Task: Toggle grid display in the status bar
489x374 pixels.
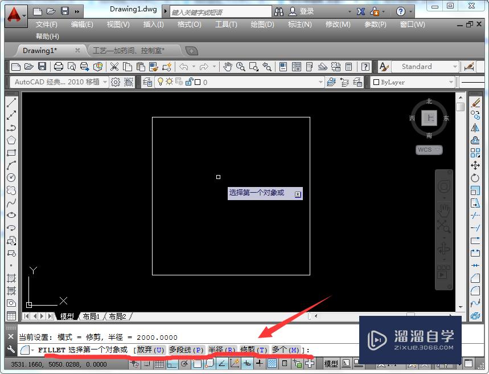Action: point(158,365)
